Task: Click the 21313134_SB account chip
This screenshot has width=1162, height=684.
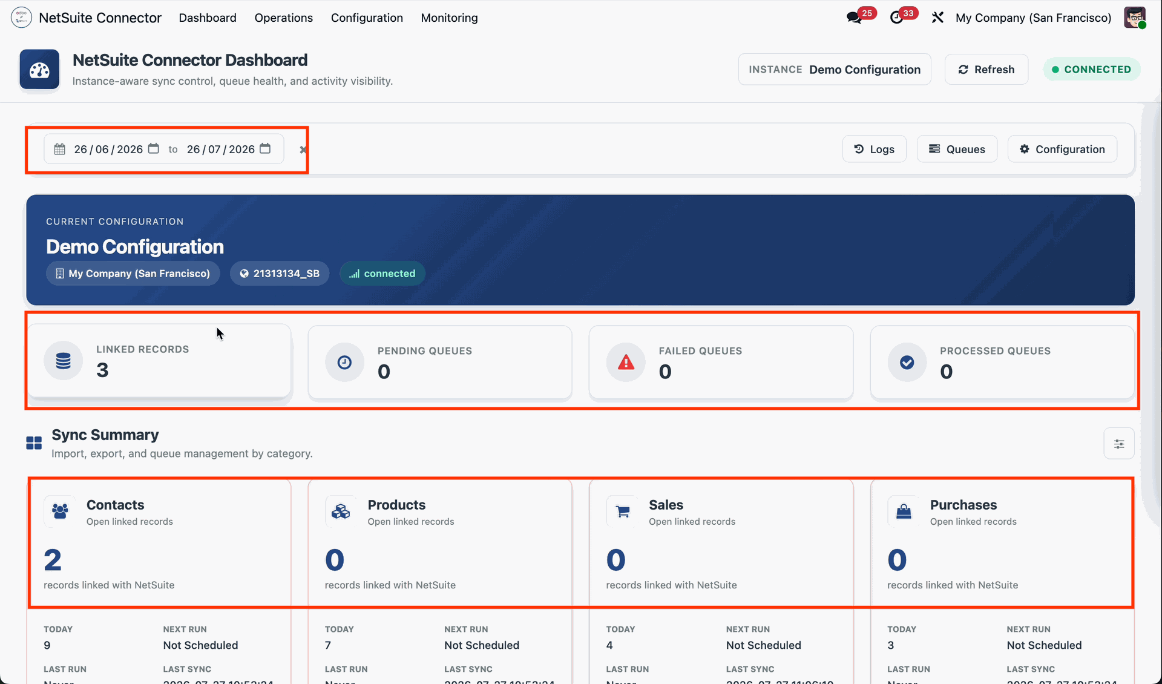Action: 280,273
